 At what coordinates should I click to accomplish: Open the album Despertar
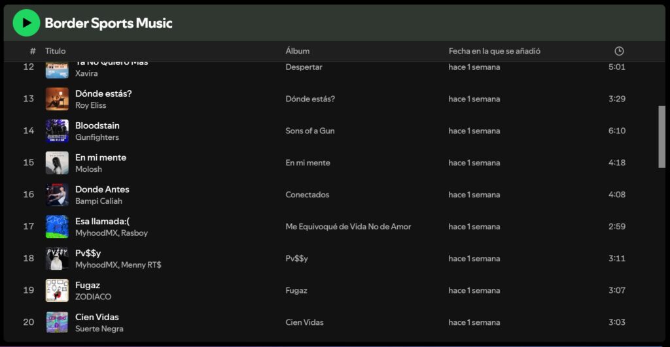[304, 67]
